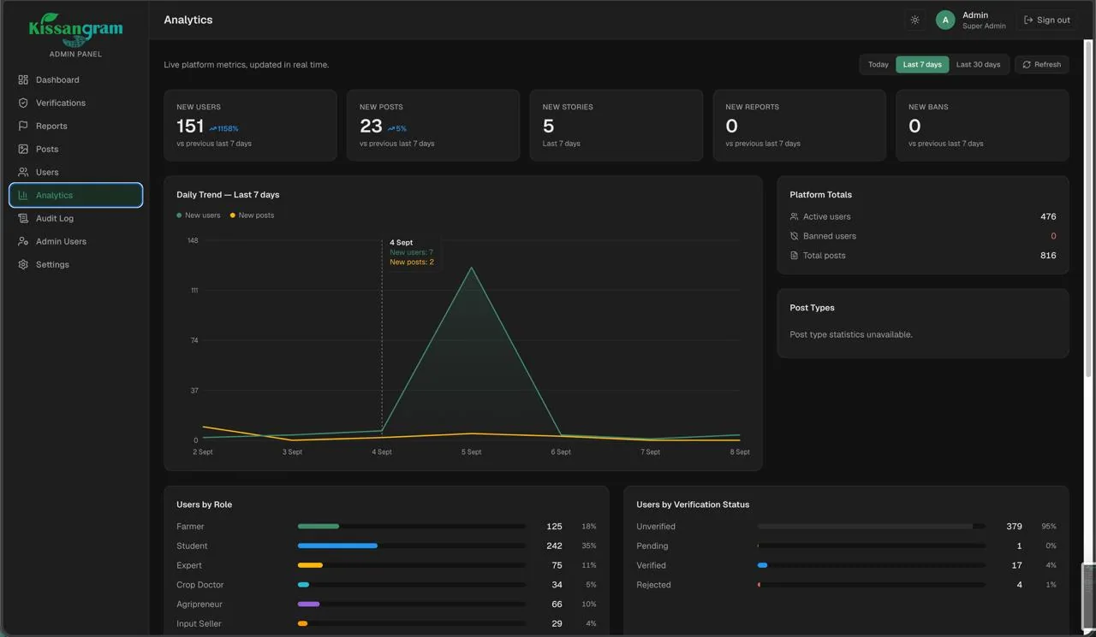Toggle the light/dark theme sun icon
Viewport: 1096px width, 637px height.
(914, 20)
